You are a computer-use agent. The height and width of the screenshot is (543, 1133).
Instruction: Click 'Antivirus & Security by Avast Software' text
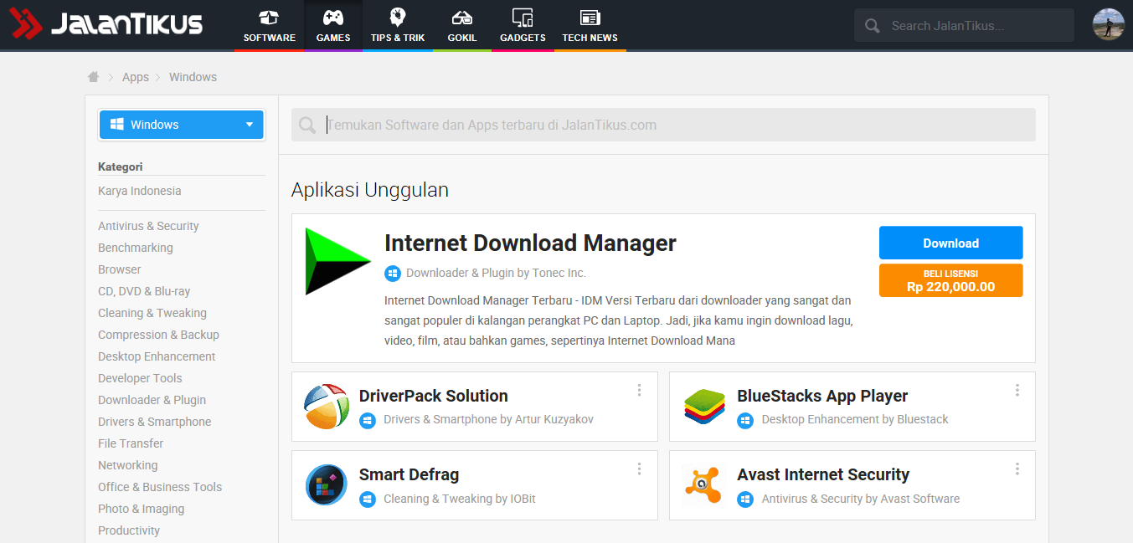point(861,499)
